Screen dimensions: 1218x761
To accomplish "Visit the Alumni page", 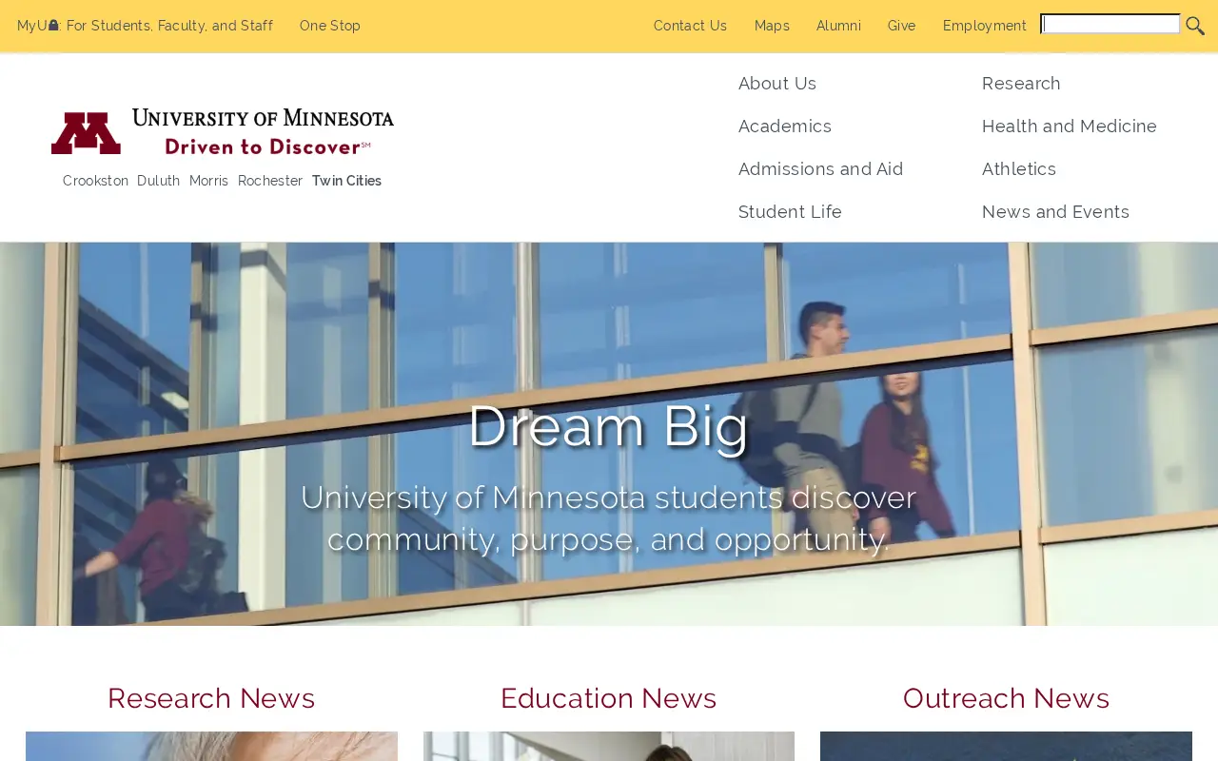I will pyautogui.click(x=838, y=26).
